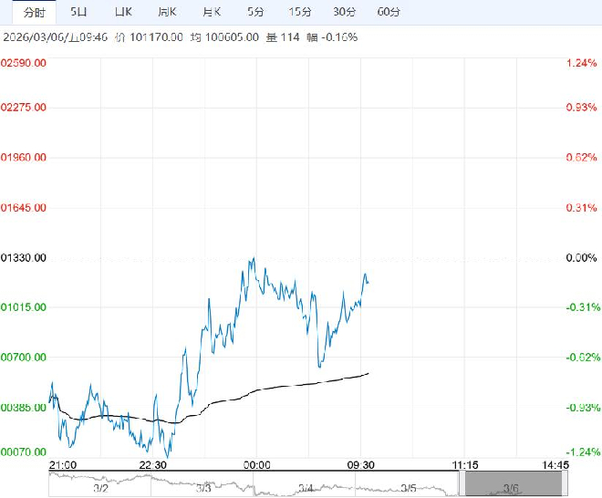Click the last blue price point near 09:30

click(x=368, y=282)
